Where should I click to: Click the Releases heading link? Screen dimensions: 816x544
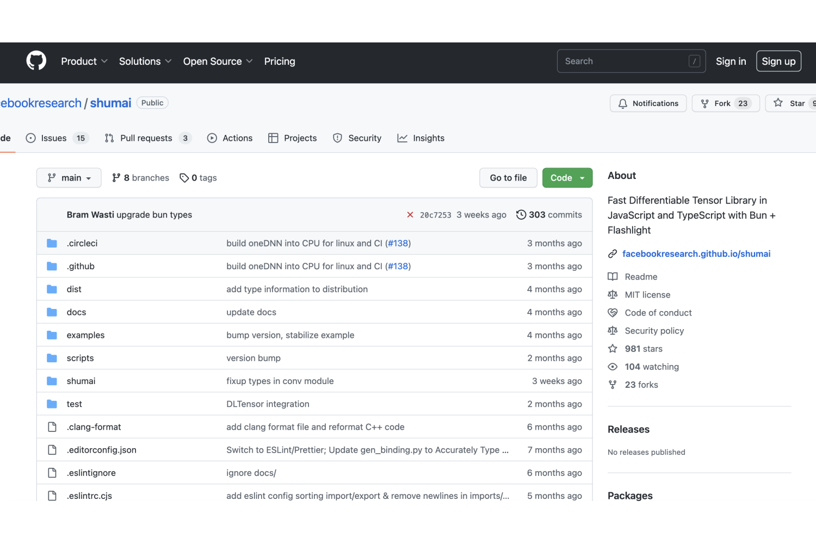(x=628, y=429)
